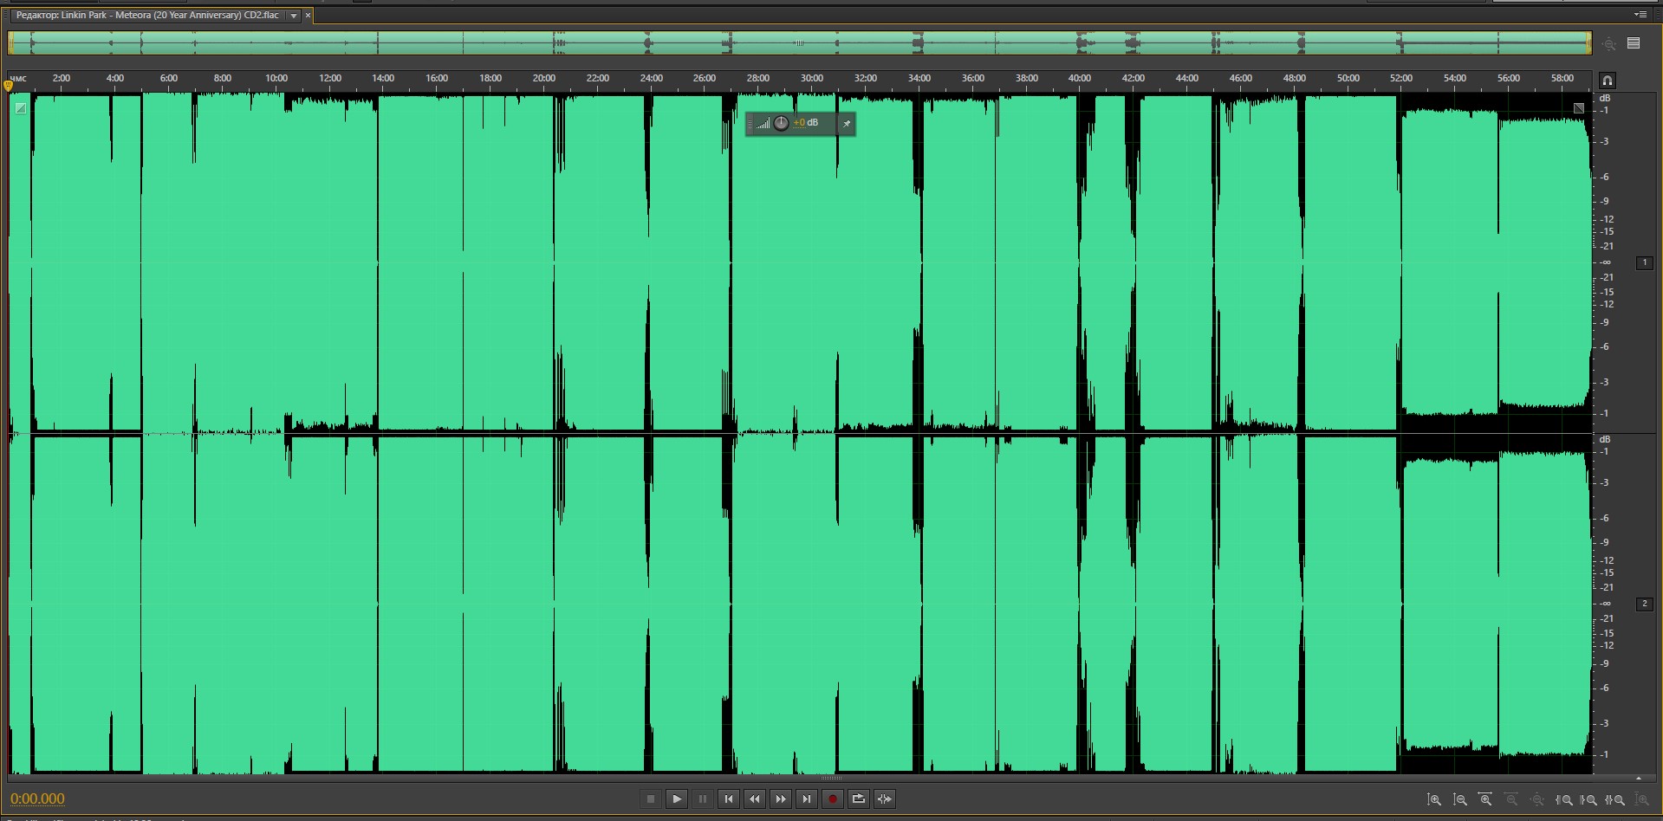Click the Fast Forward transport button
The image size is (1663, 821).
pos(781,799)
